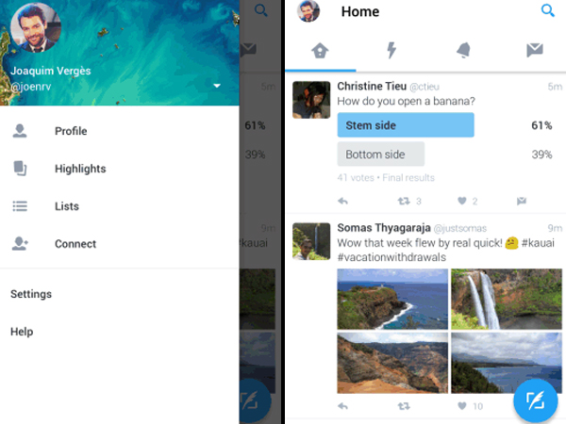This screenshot has width=566, height=424.
Task: Select the Stem side poll result bar
Action: (406, 124)
